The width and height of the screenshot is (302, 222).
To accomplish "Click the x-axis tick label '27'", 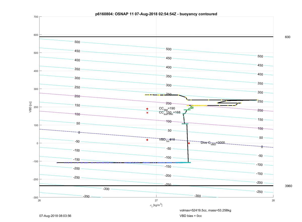I will point(156,200).
